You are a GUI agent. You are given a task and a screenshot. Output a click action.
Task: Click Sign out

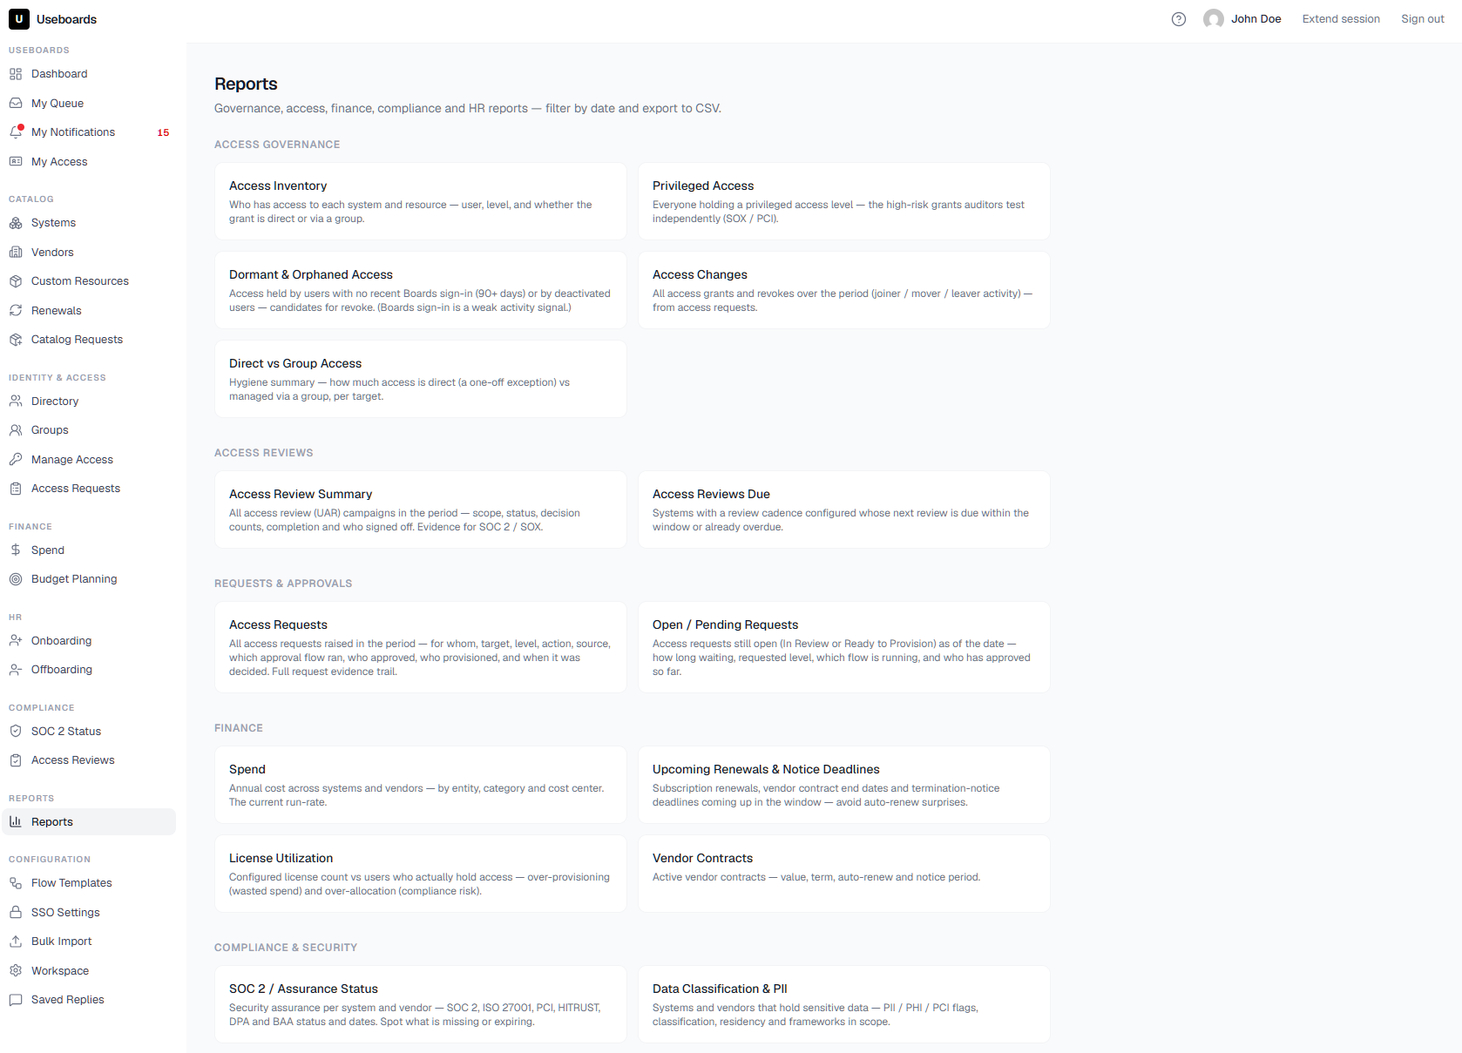point(1422,19)
